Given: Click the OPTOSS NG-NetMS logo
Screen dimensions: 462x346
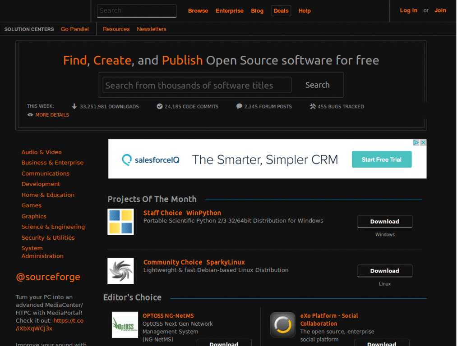Looking at the screenshot, I should (125, 325).
